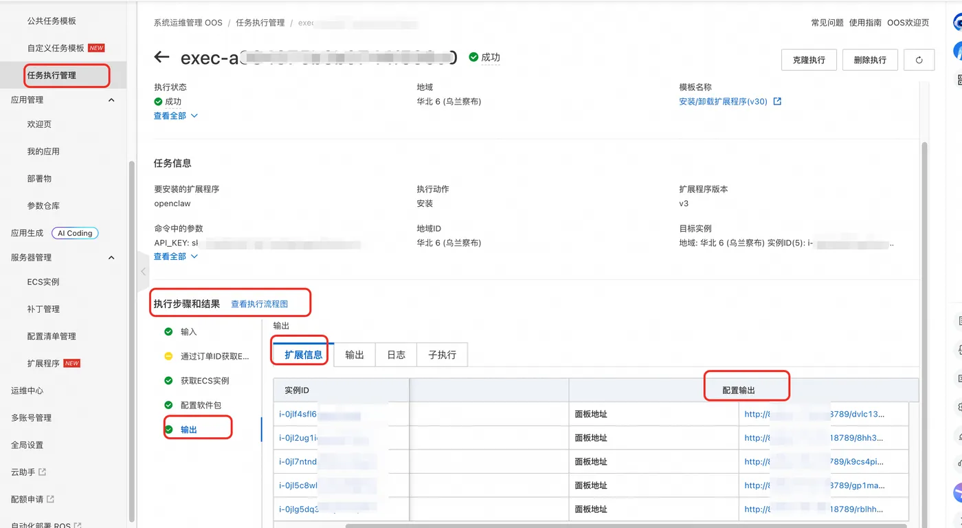The width and height of the screenshot is (962, 528).
Task: Open 扩展程序 in the sidebar
Action: point(43,363)
